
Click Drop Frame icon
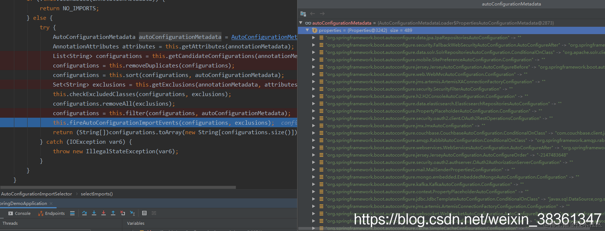(123, 213)
